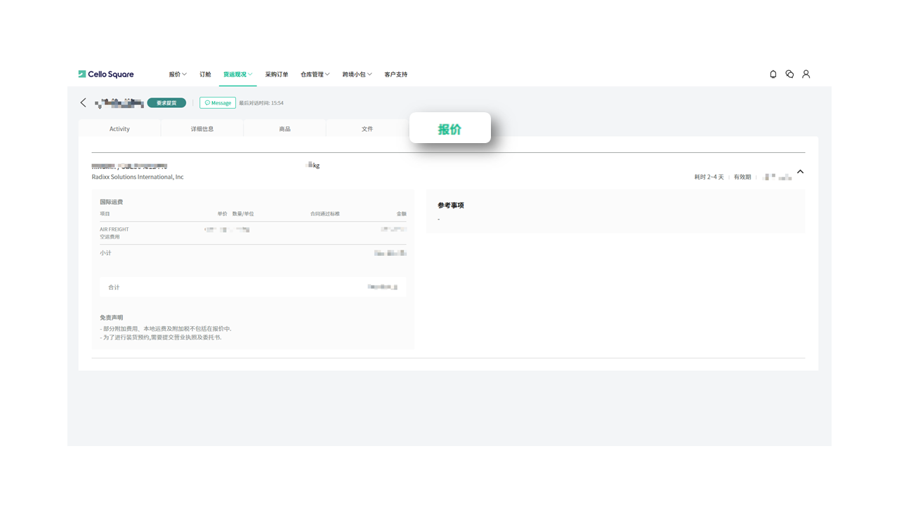Select the highlighted 报价 tab
The image size is (899, 505).
coord(449,129)
